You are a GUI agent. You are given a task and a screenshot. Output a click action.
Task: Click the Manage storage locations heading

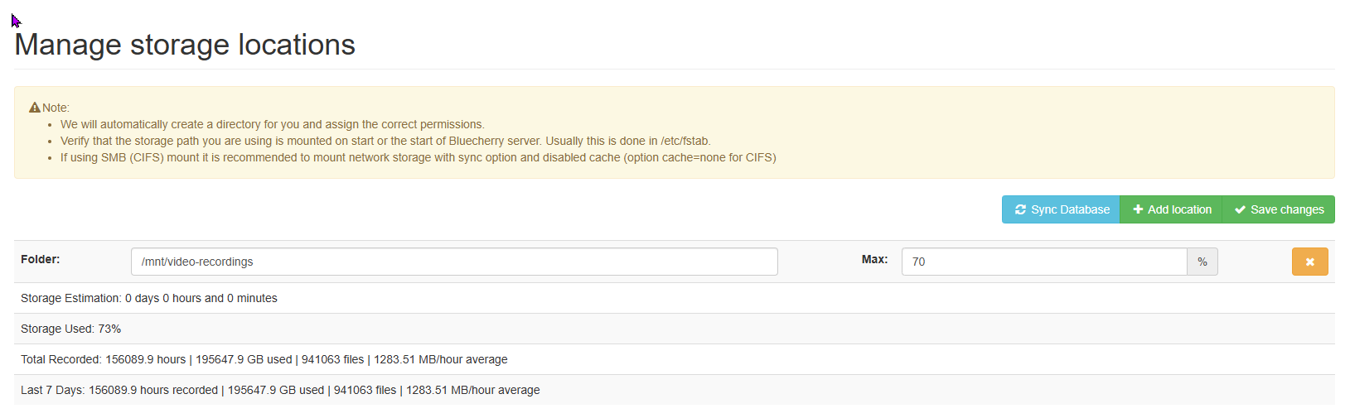tap(185, 45)
